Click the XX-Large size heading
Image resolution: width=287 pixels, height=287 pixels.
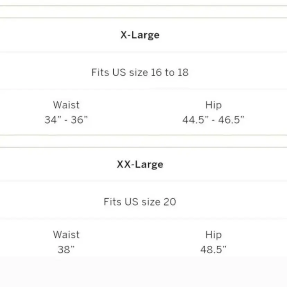point(140,164)
